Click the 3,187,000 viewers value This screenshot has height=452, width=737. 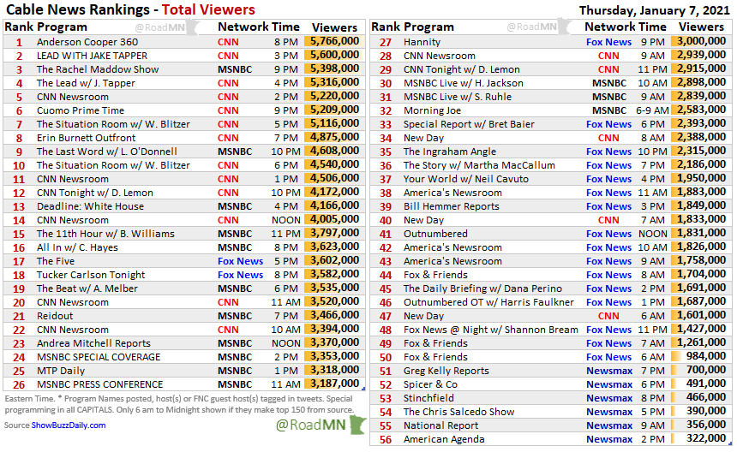(335, 384)
